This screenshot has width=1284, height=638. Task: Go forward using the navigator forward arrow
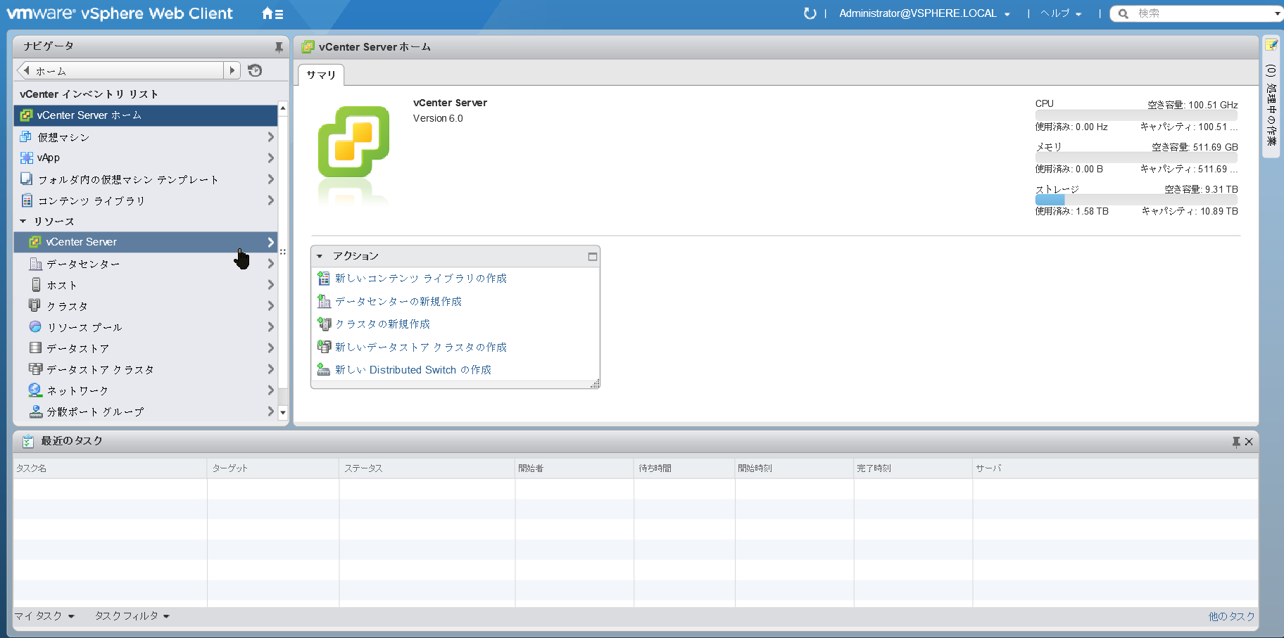tap(232, 70)
